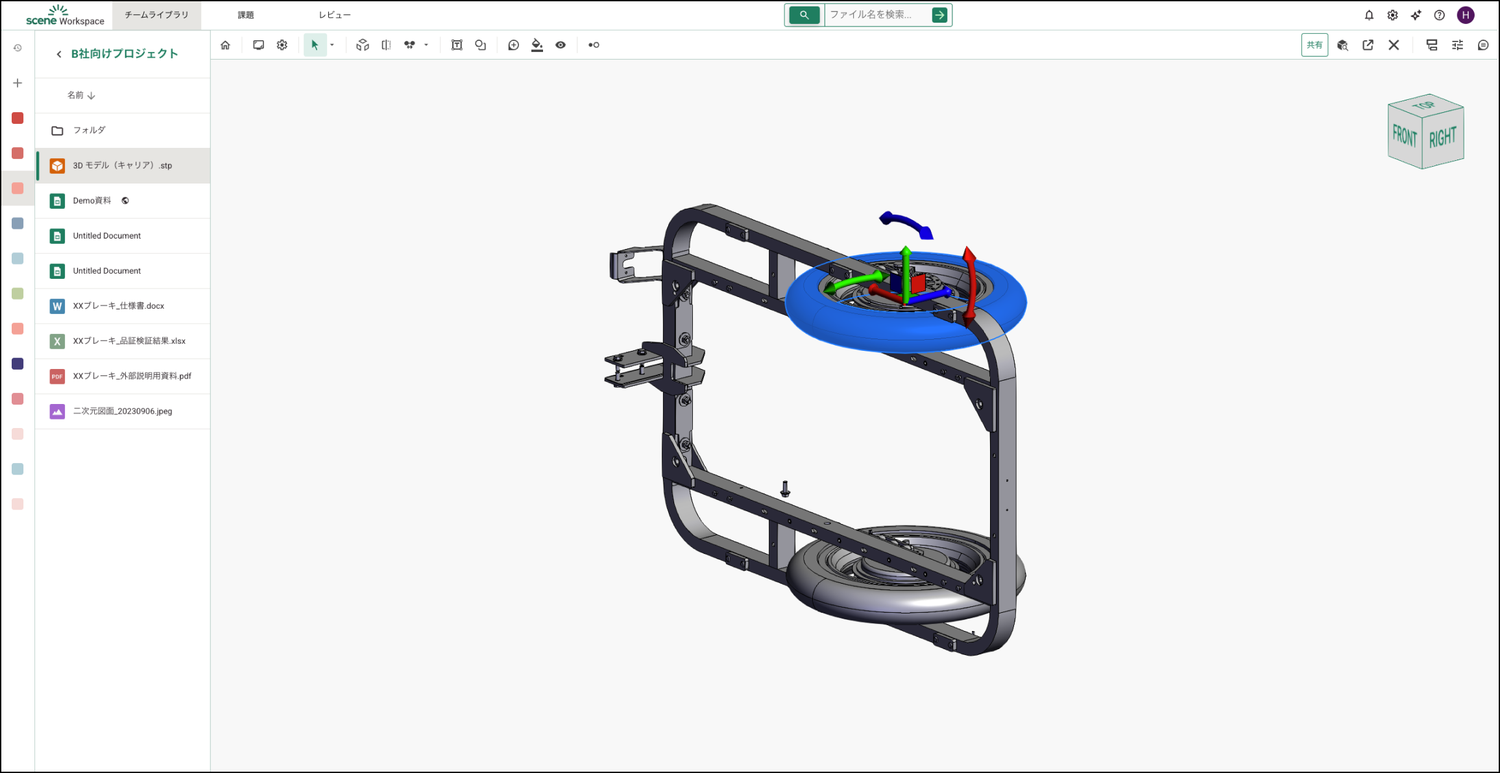This screenshot has height=773, width=1500.
Task: Expand the selection cursor dropdown arrow
Action: coord(332,45)
